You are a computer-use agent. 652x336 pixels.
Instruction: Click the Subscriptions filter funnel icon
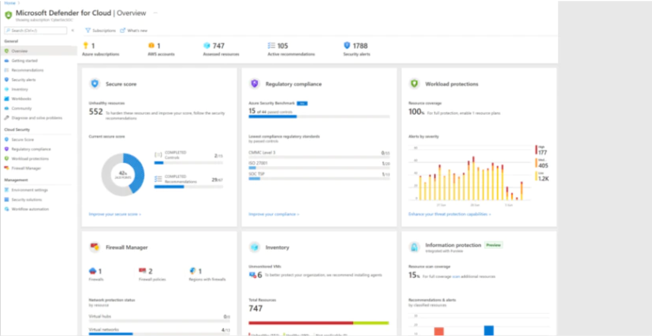coord(88,30)
